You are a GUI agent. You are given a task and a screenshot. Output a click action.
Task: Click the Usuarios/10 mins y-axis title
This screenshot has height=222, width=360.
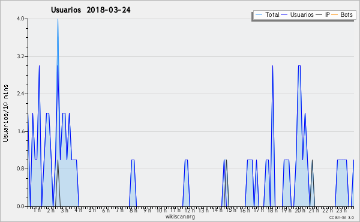click(5, 113)
